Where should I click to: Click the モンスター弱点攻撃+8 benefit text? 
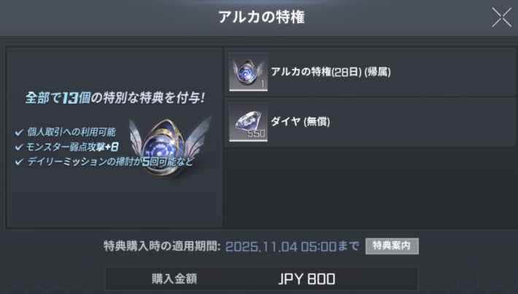pos(72,147)
